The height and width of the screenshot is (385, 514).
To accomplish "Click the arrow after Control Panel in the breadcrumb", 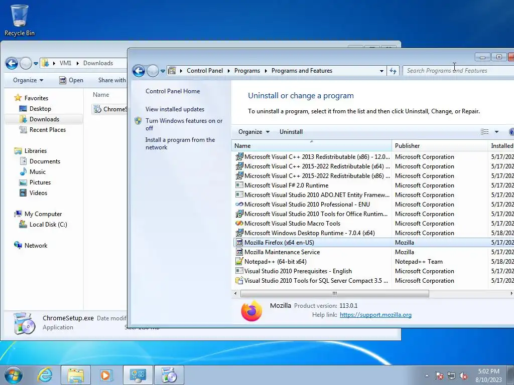I will click(x=228, y=71).
